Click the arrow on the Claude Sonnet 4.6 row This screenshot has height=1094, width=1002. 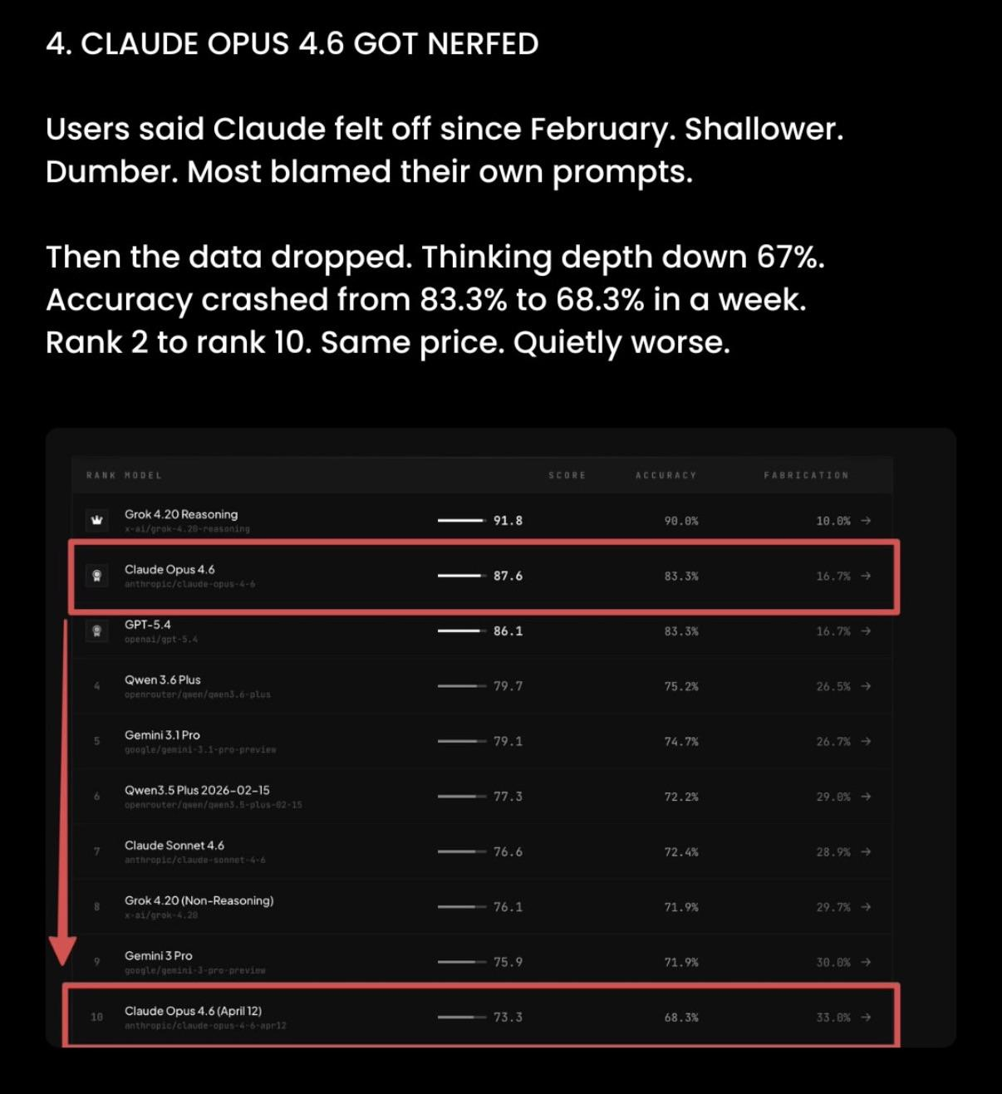point(866,851)
